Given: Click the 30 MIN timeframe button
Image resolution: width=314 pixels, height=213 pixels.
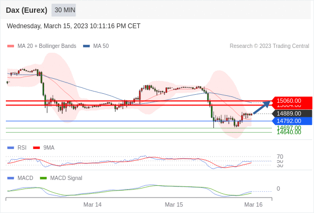Looking at the screenshot, I should [x=64, y=10].
